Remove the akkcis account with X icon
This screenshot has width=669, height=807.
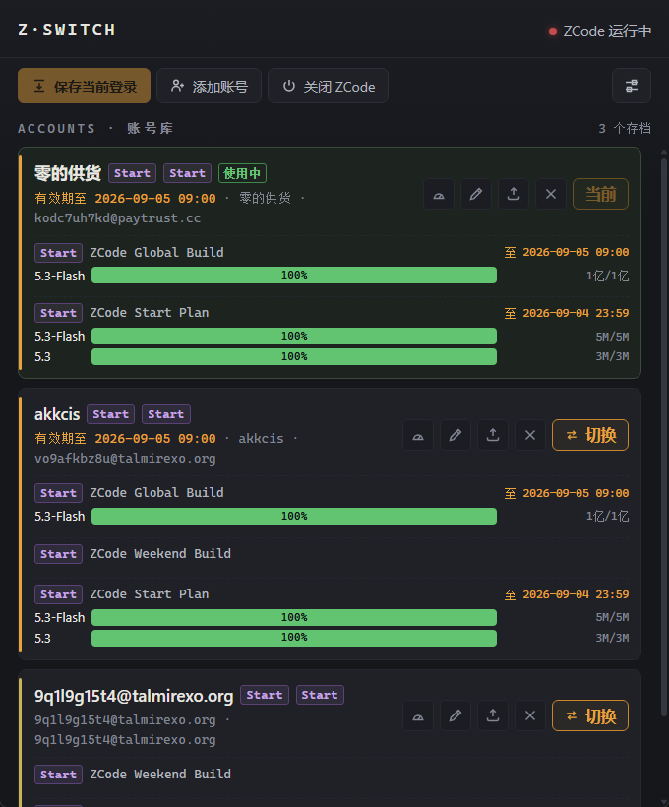point(530,435)
